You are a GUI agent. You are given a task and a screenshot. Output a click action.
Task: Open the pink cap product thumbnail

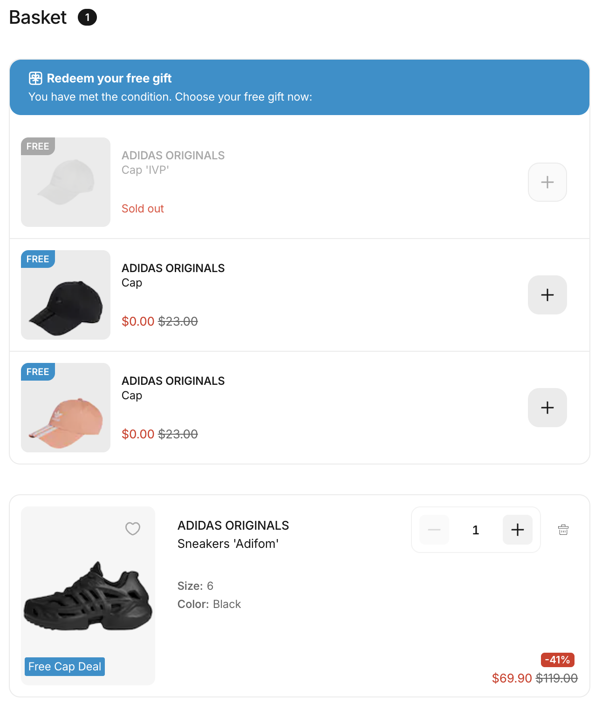(x=66, y=408)
